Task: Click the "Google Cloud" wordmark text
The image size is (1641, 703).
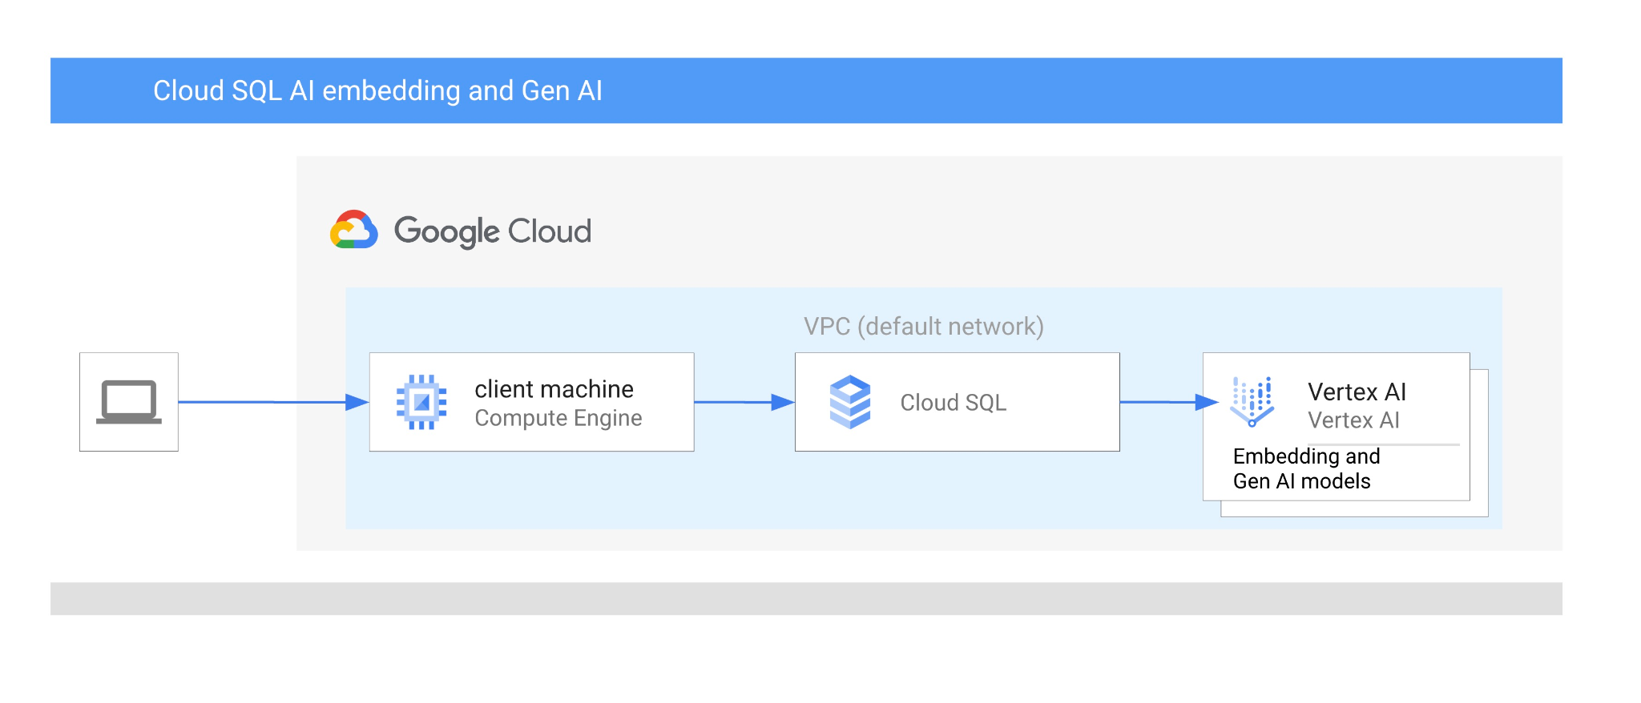Action: 493,231
